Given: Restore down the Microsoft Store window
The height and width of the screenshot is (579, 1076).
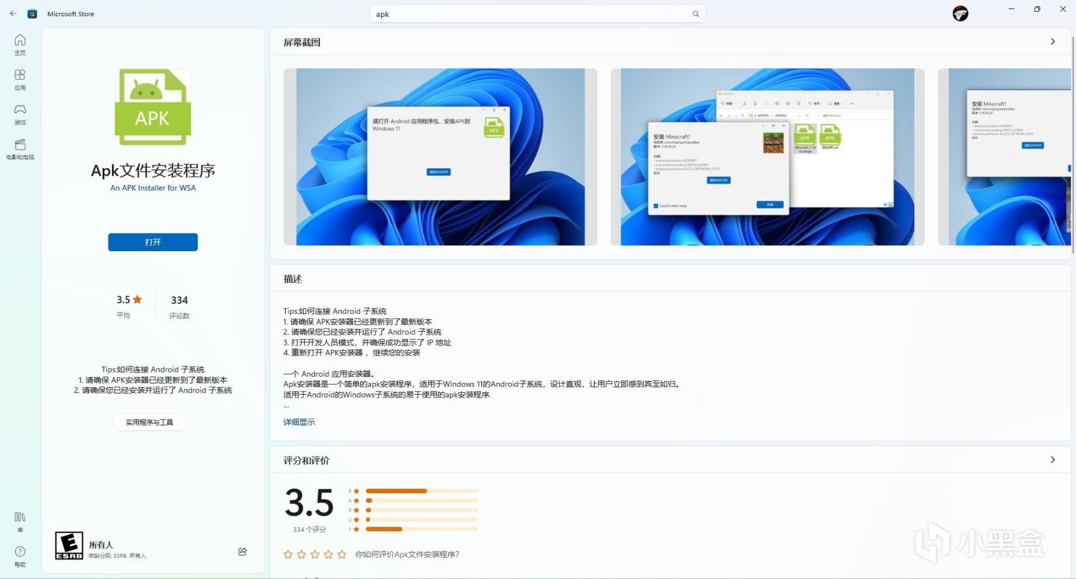Looking at the screenshot, I should 1037,9.
